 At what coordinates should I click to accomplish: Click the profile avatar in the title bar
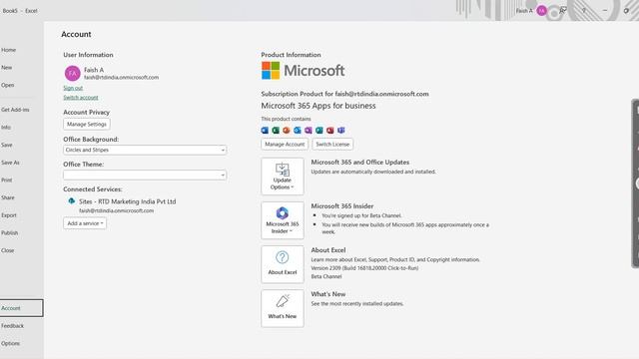(x=541, y=11)
